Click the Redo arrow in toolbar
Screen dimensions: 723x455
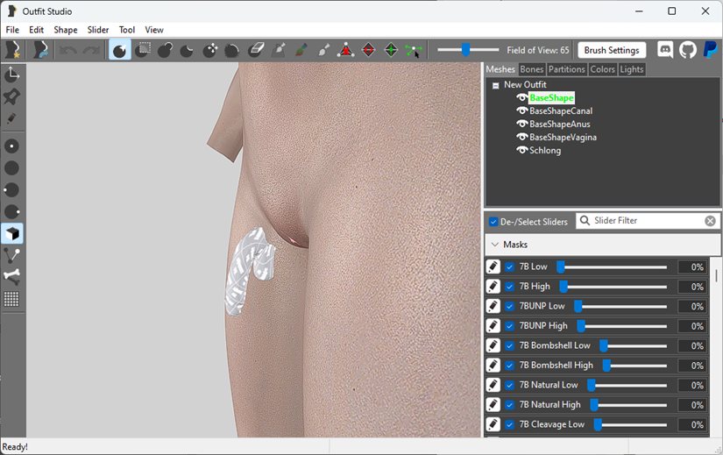pos(91,50)
